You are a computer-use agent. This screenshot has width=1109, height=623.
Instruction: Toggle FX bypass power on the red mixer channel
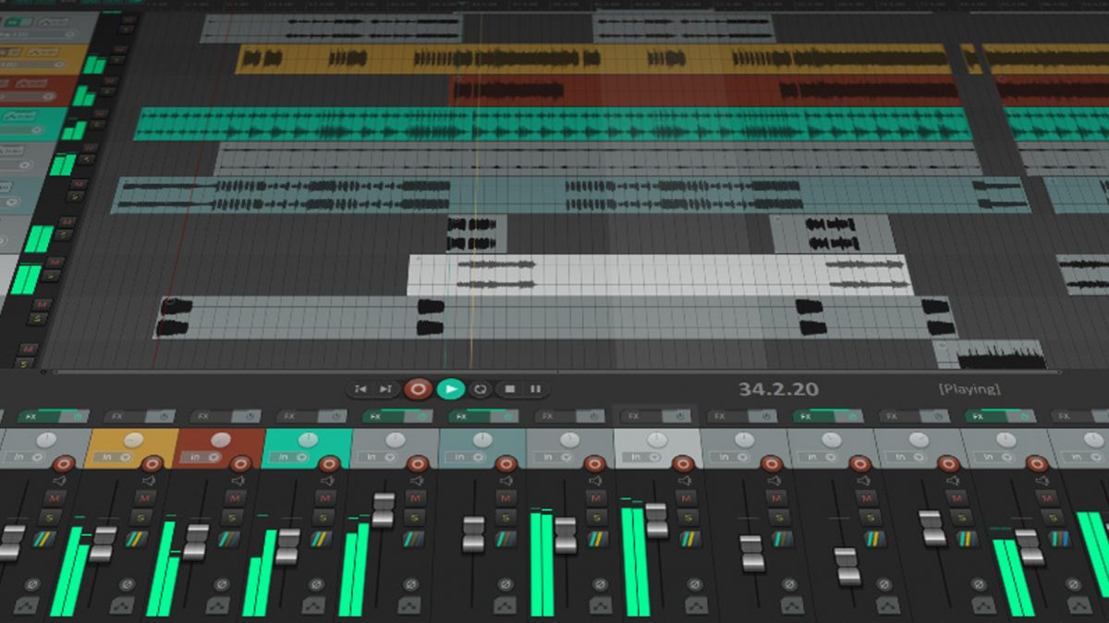tap(248, 416)
